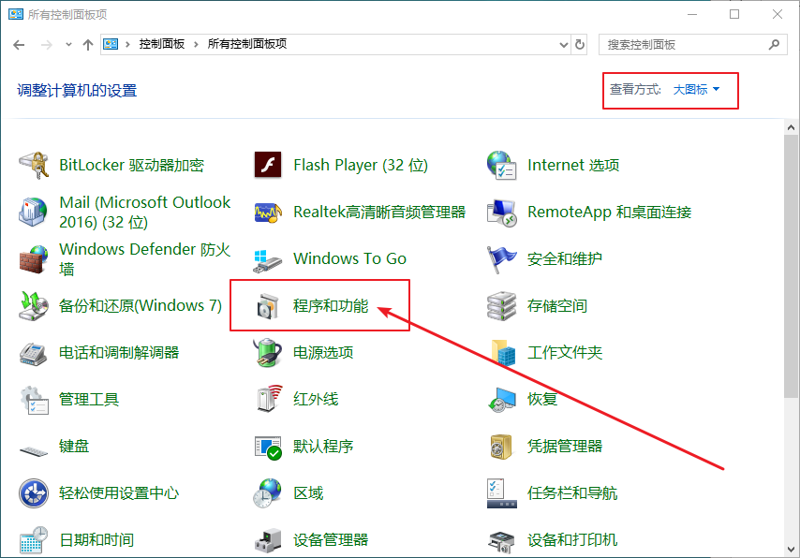Open 任务栏和导航 link
800x558 pixels.
[x=572, y=493]
